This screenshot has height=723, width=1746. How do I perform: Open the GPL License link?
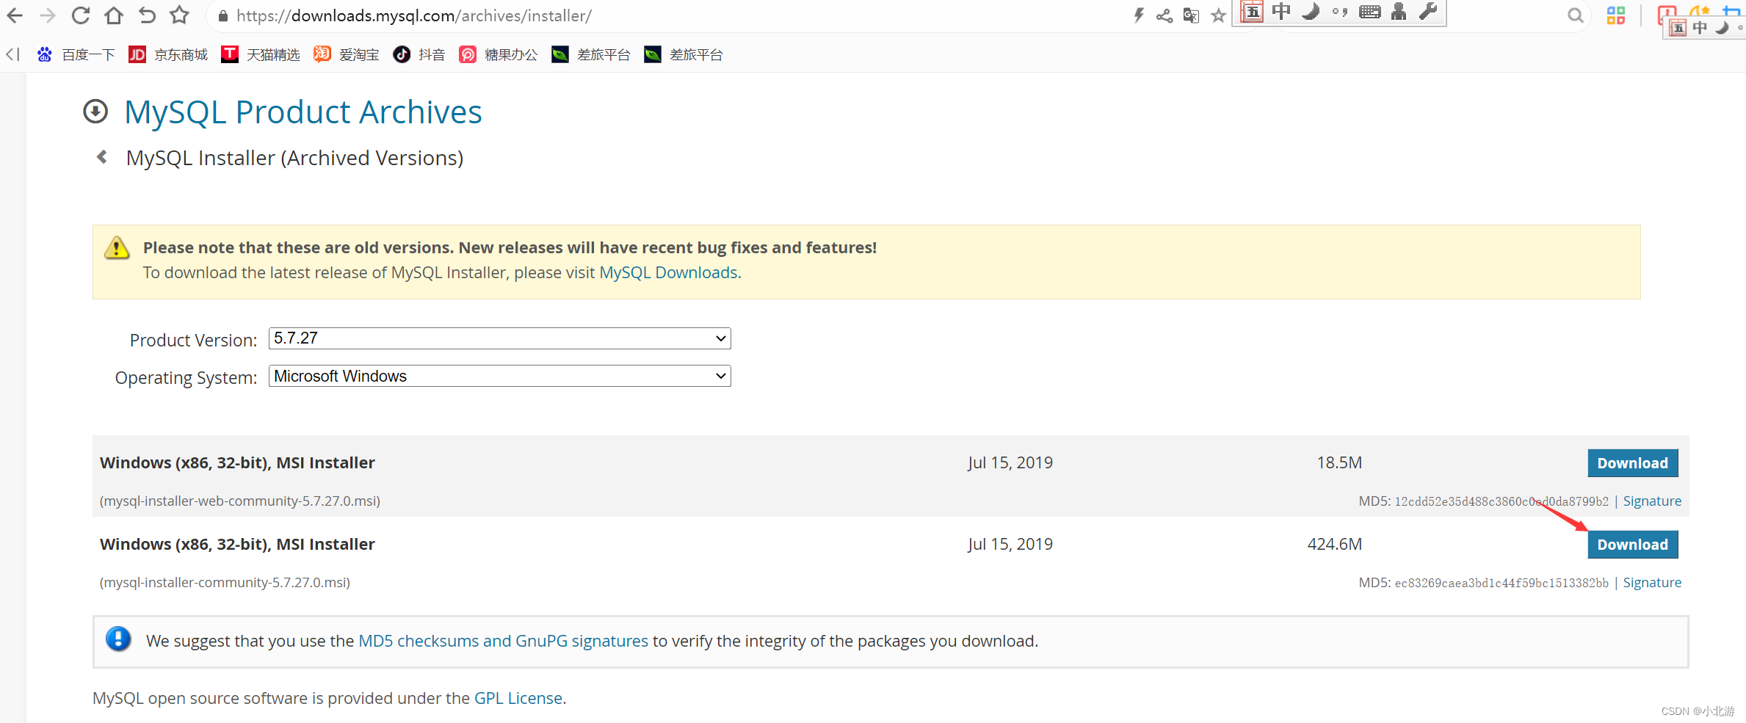(x=518, y=698)
